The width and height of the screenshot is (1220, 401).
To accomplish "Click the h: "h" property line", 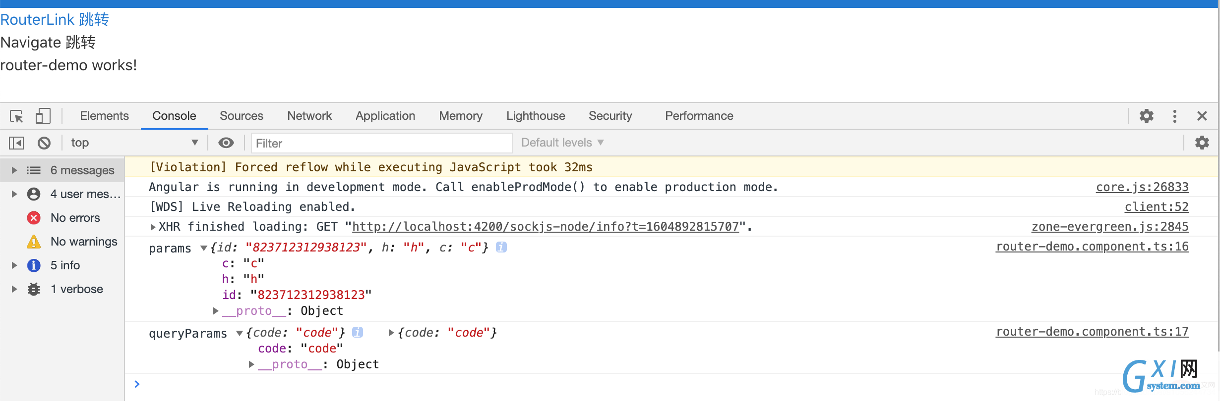I will point(243,279).
